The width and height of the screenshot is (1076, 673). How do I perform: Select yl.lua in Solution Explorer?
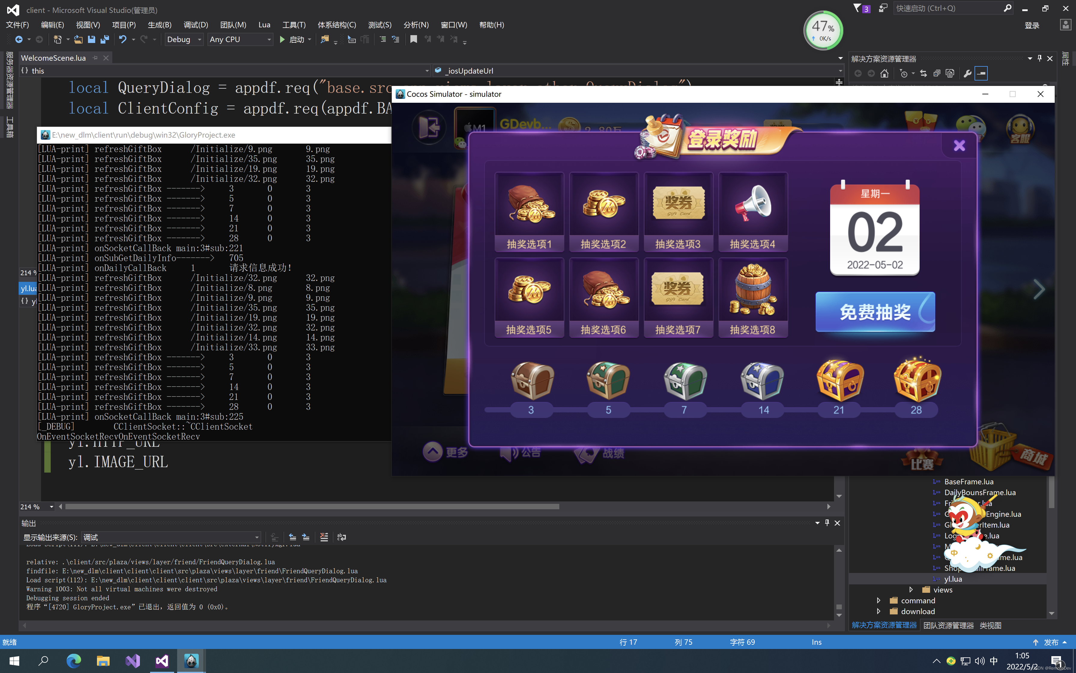click(953, 579)
